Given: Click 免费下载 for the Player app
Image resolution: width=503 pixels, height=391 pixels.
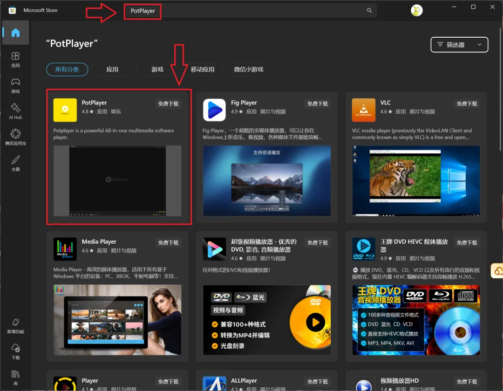Looking at the screenshot, I should pos(169,382).
